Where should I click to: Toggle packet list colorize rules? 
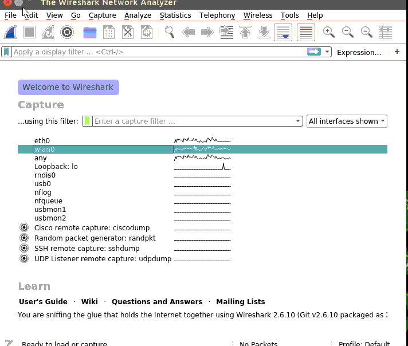(x=306, y=32)
